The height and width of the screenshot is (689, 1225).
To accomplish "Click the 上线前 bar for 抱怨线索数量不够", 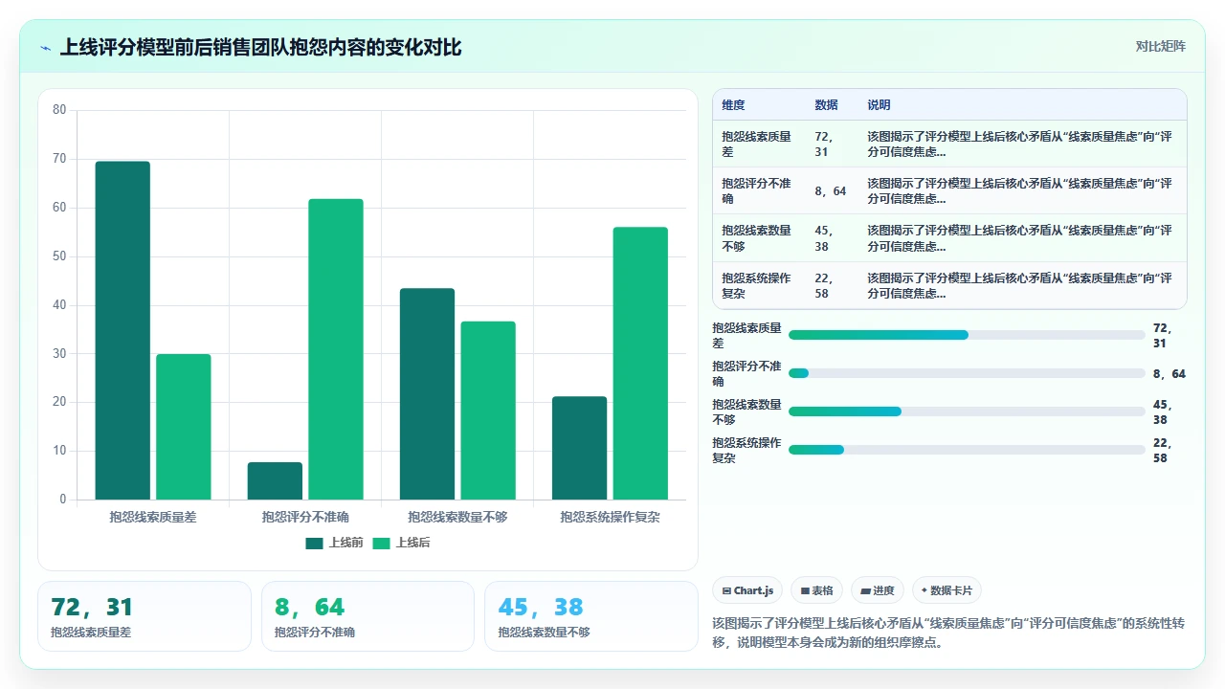I will click(427, 394).
